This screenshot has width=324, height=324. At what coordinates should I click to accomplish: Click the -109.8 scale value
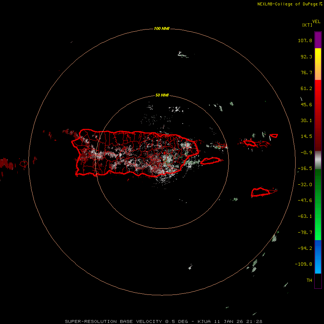tap(303, 264)
